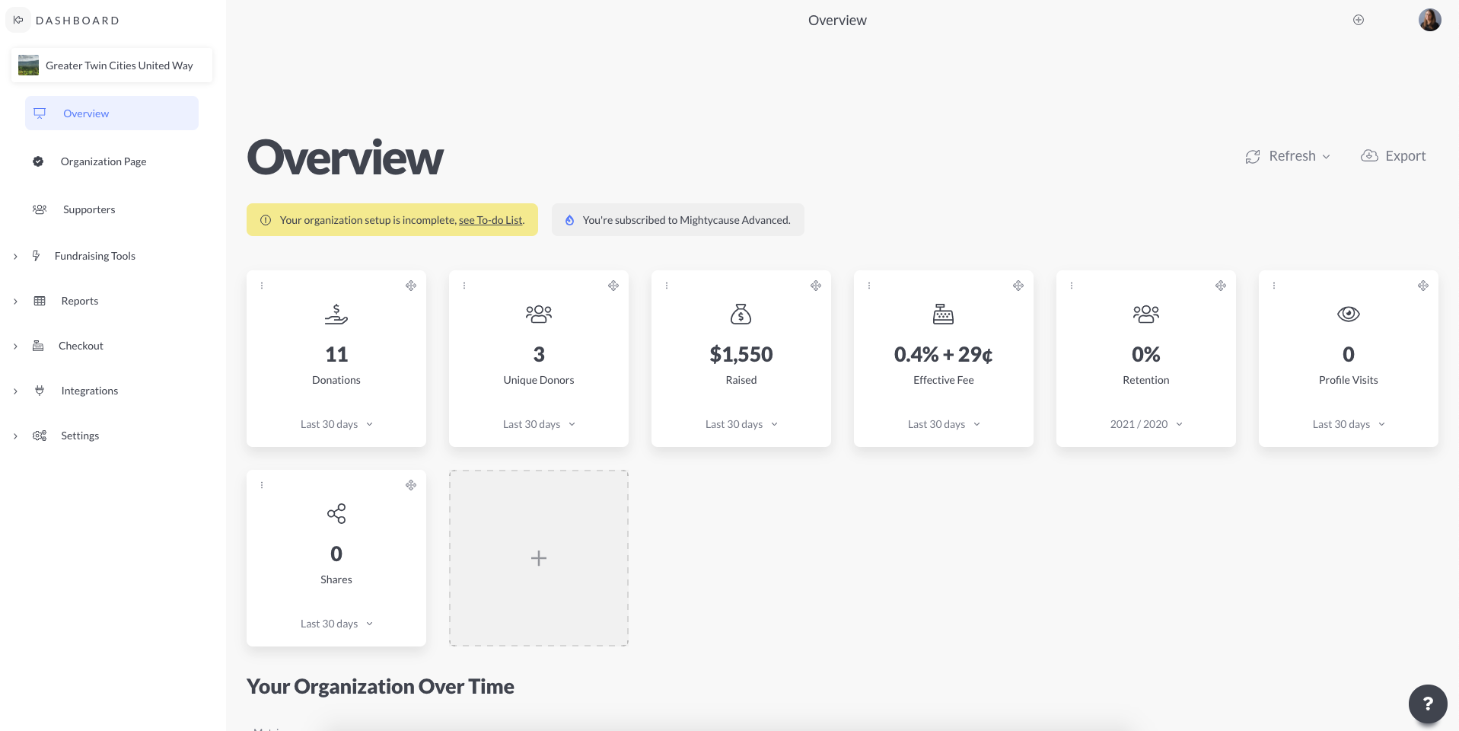Viewport: 1459px width, 731px height.
Task: Click the plus icon in the top bar
Action: (x=1359, y=20)
